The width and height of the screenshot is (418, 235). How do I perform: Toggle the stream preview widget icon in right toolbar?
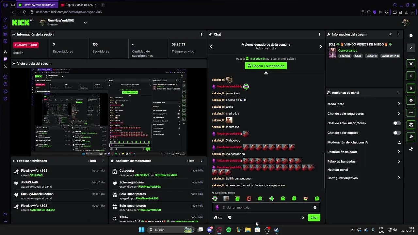[411, 64]
